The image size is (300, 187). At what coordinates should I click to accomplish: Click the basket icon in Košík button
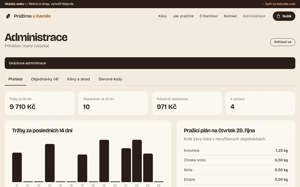[278, 16]
